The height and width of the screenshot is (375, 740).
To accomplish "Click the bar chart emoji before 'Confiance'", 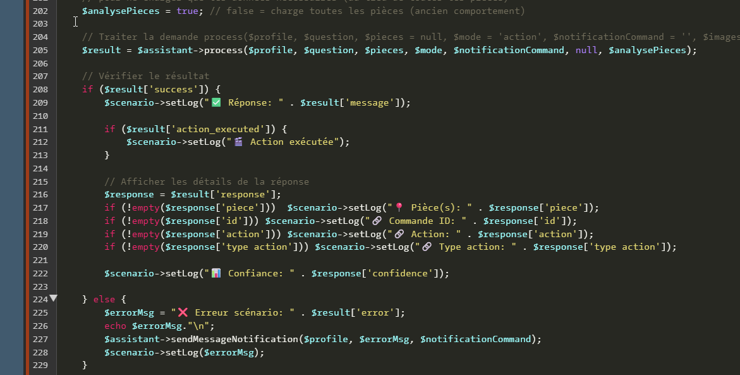I will [216, 273].
